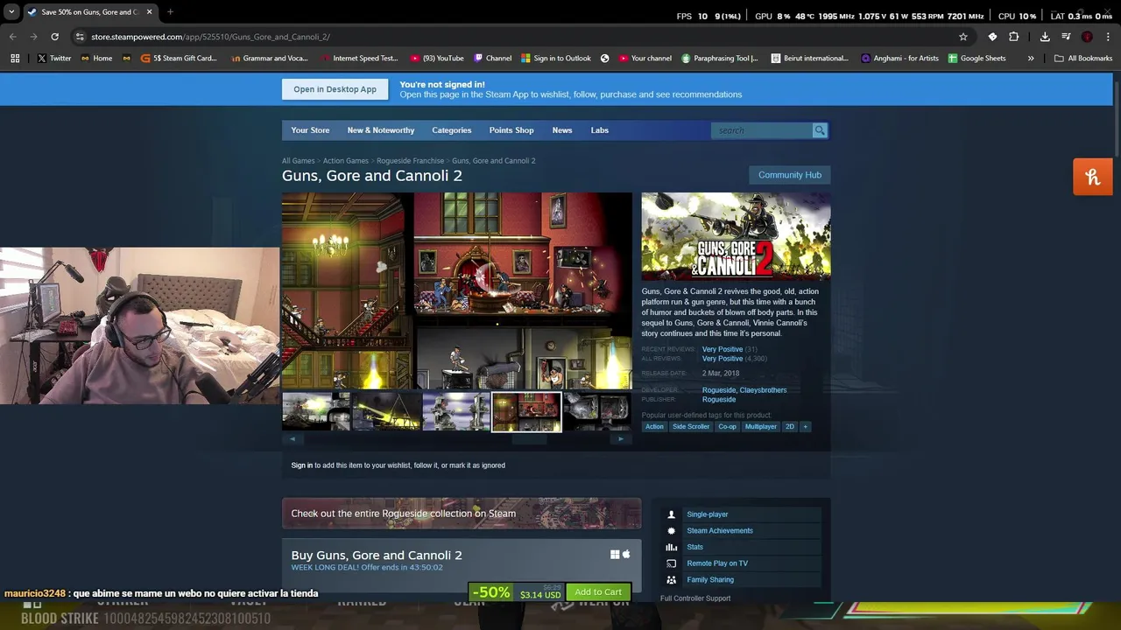Click the Steam store search field

[x=762, y=130]
